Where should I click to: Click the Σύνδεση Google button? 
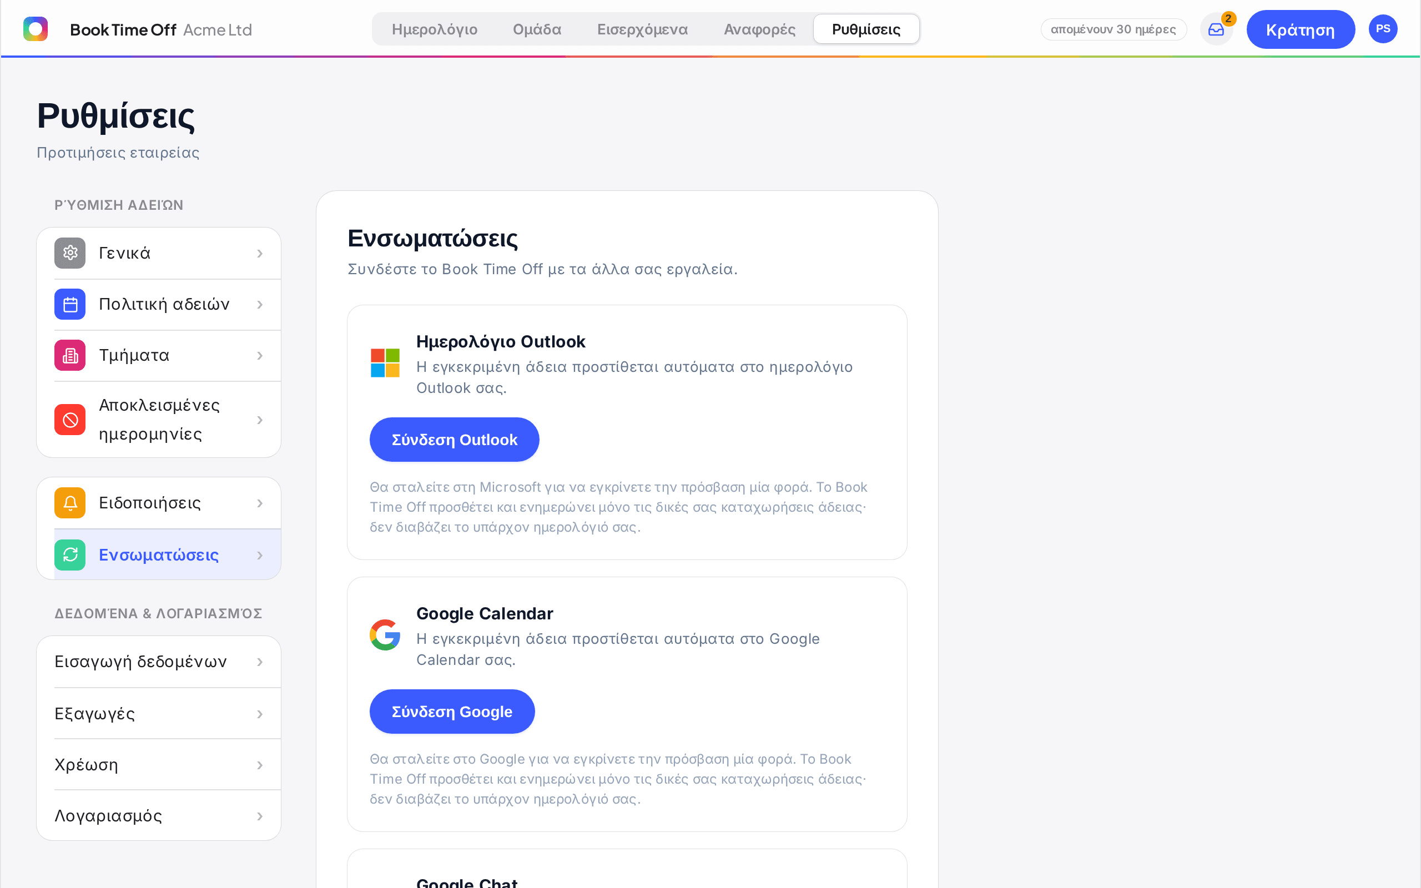452,712
